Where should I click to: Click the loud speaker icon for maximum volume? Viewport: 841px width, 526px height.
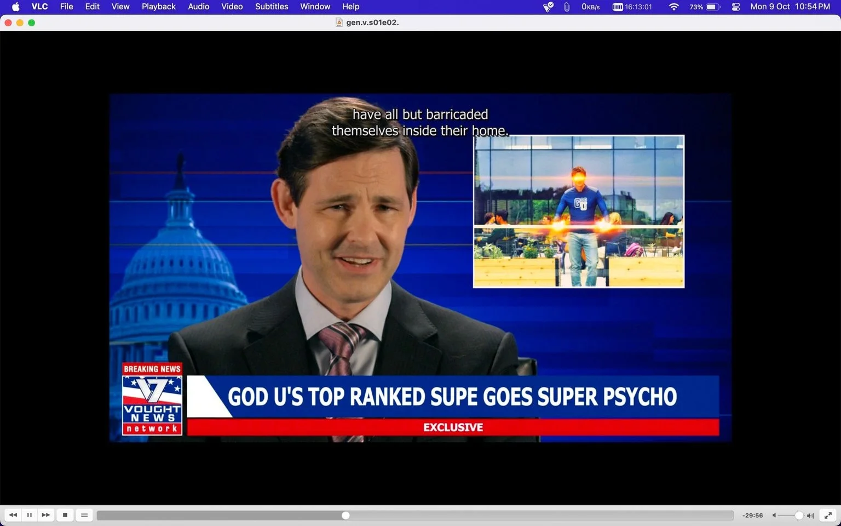(x=810, y=516)
